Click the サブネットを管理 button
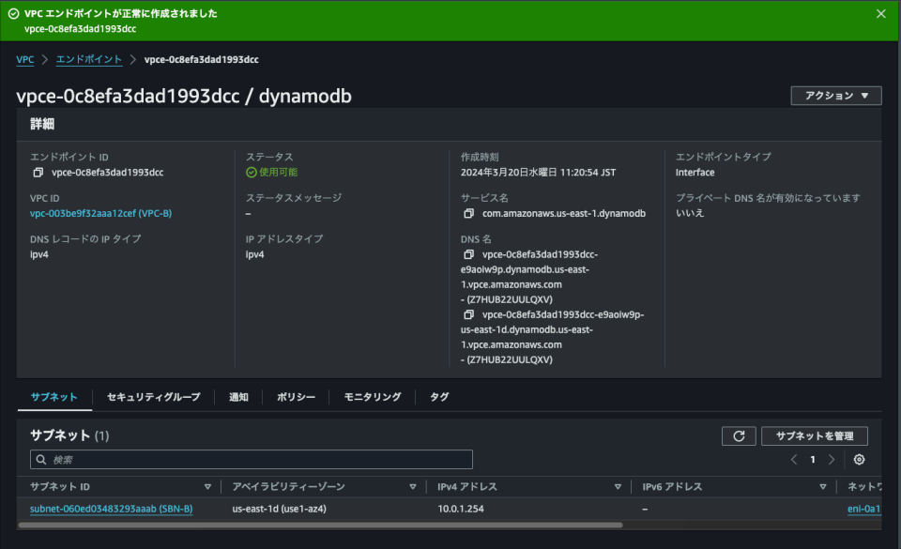This screenshot has height=549, width=901. coord(815,435)
